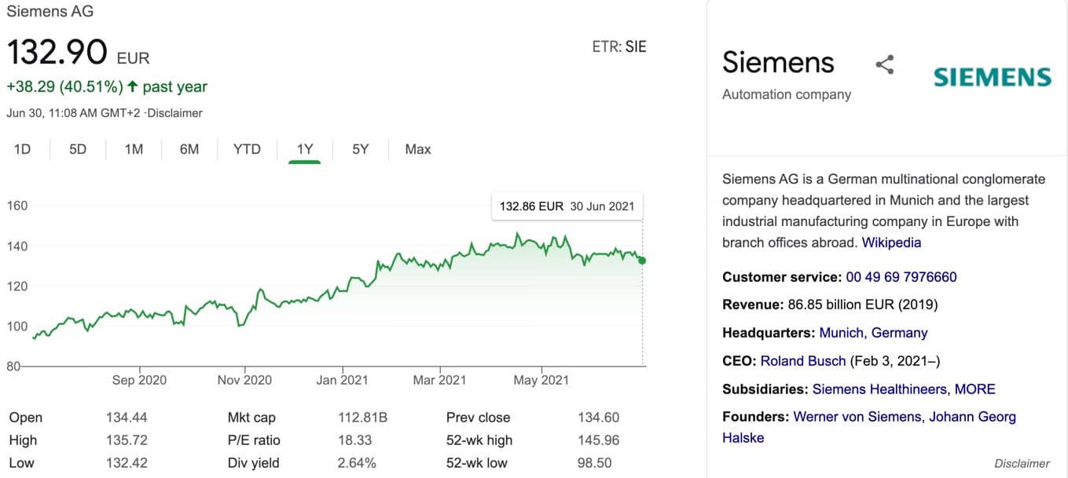Click the green end-point marker on chart
The width and height of the screenshot is (1068, 478).
point(642,261)
